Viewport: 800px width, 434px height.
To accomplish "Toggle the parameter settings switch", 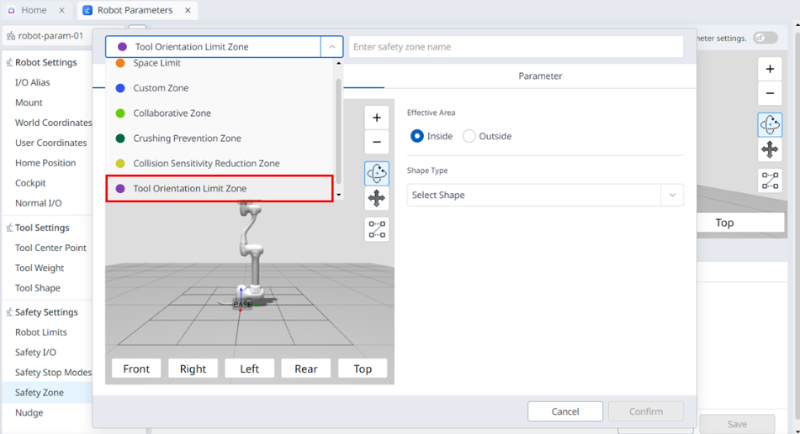I will click(765, 38).
